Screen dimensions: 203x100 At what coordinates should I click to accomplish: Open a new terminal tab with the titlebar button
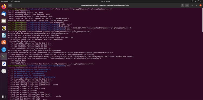pyautogui.click(x=10, y=5)
